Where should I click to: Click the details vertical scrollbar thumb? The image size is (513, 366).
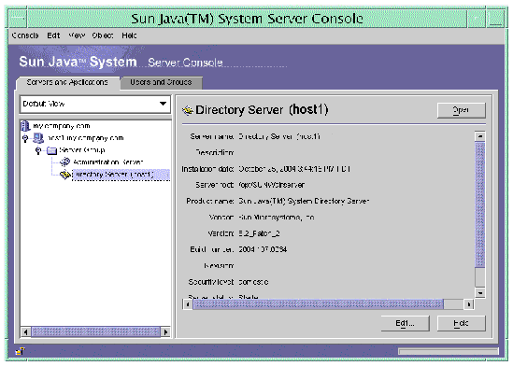coord(479,204)
